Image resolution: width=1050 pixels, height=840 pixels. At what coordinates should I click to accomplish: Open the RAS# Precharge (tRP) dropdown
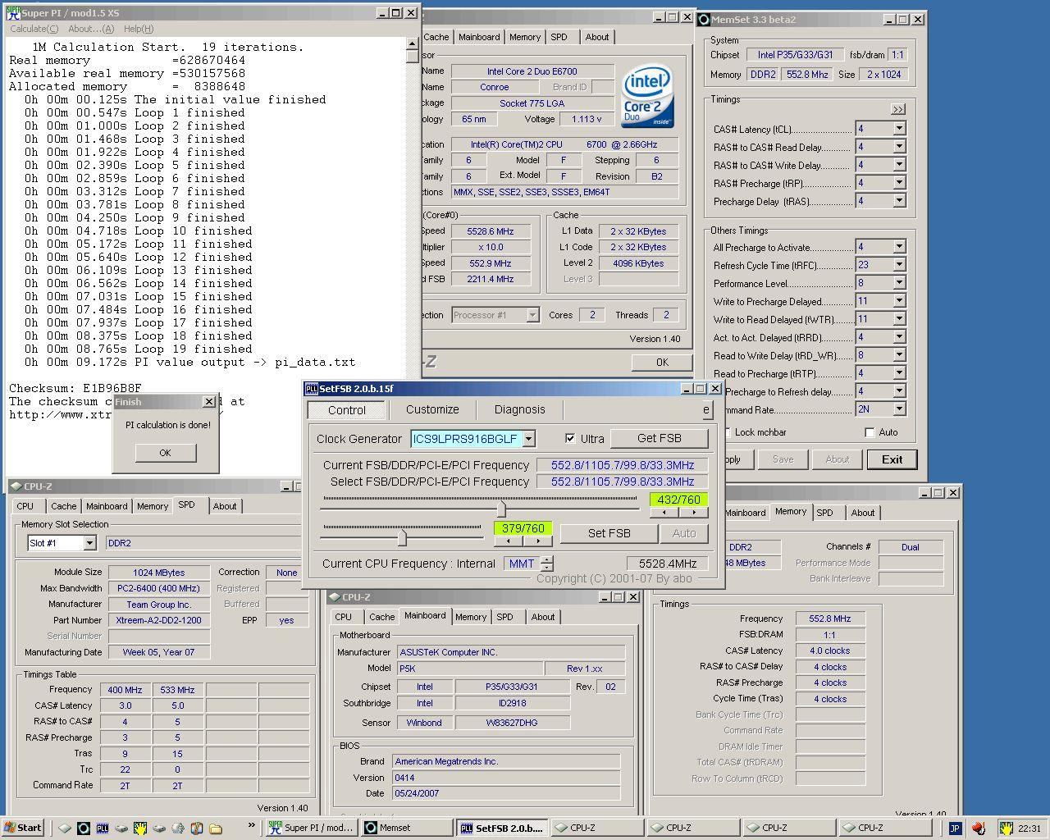tap(899, 183)
